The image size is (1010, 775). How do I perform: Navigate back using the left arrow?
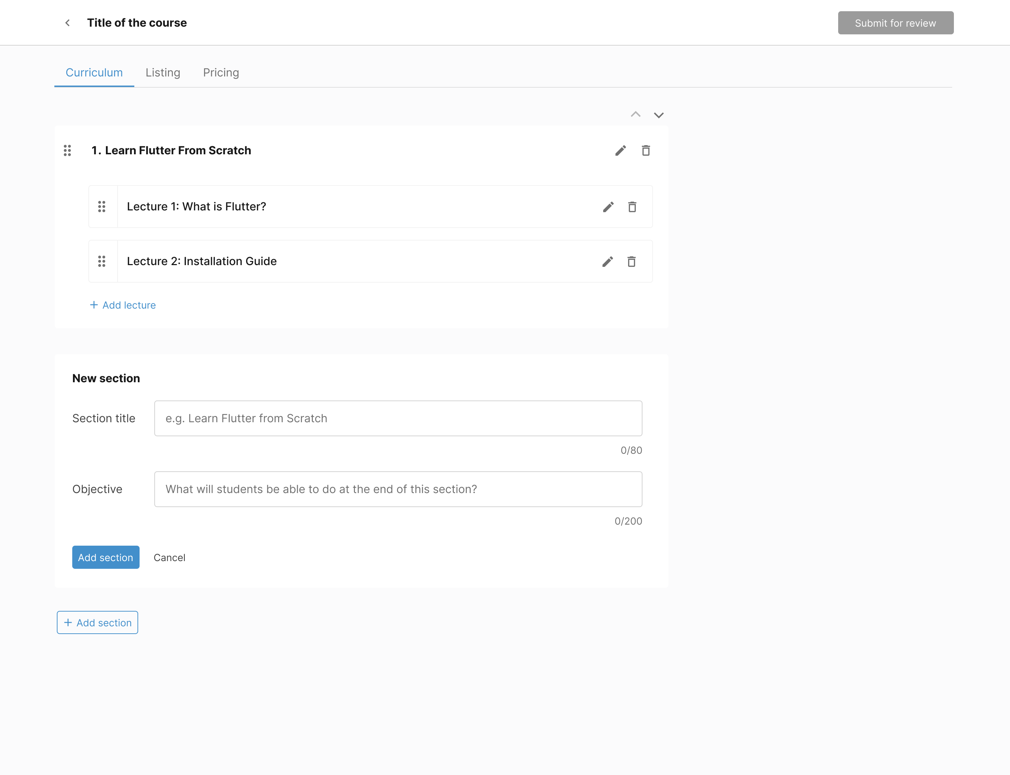coord(67,22)
